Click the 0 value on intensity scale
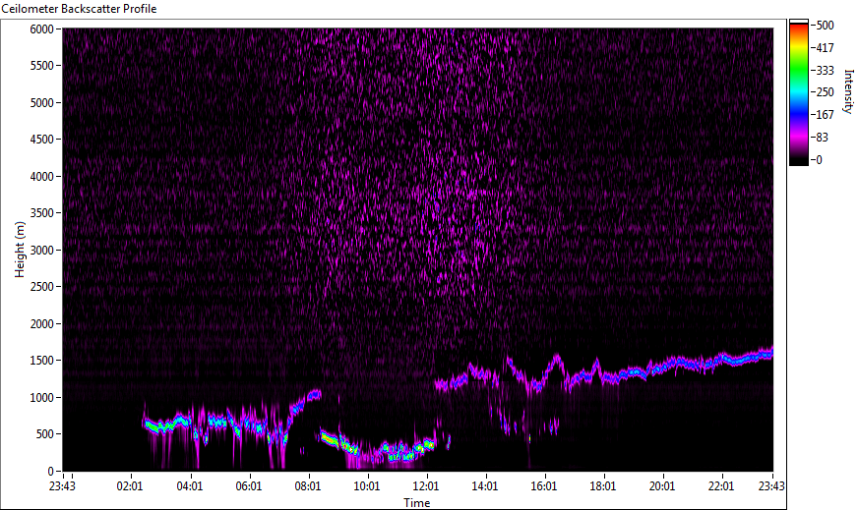The width and height of the screenshot is (858, 510). click(x=819, y=159)
